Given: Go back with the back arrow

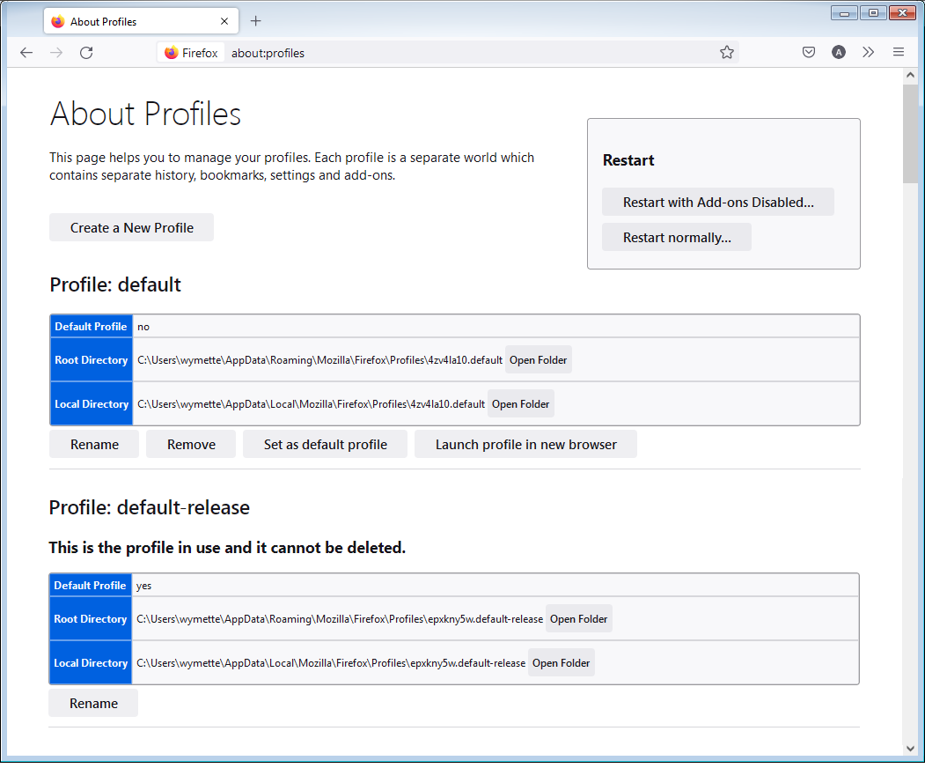Looking at the screenshot, I should [26, 53].
